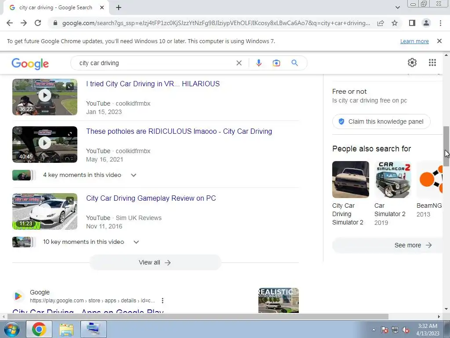Image resolution: width=450 pixels, height=338 pixels.
Task: Click the Google Play favicon in the result
Action: (x=18, y=296)
